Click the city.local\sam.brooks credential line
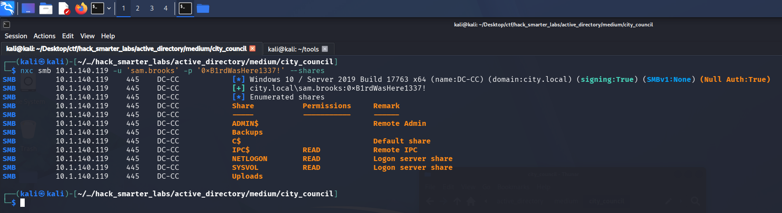 pos(338,88)
